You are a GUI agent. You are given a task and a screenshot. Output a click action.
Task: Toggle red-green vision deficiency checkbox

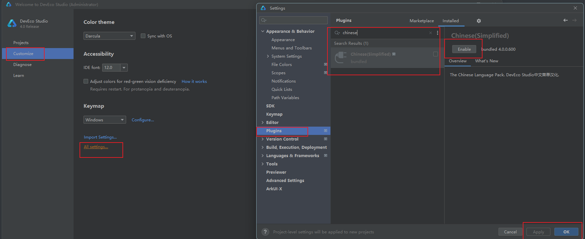pos(86,81)
